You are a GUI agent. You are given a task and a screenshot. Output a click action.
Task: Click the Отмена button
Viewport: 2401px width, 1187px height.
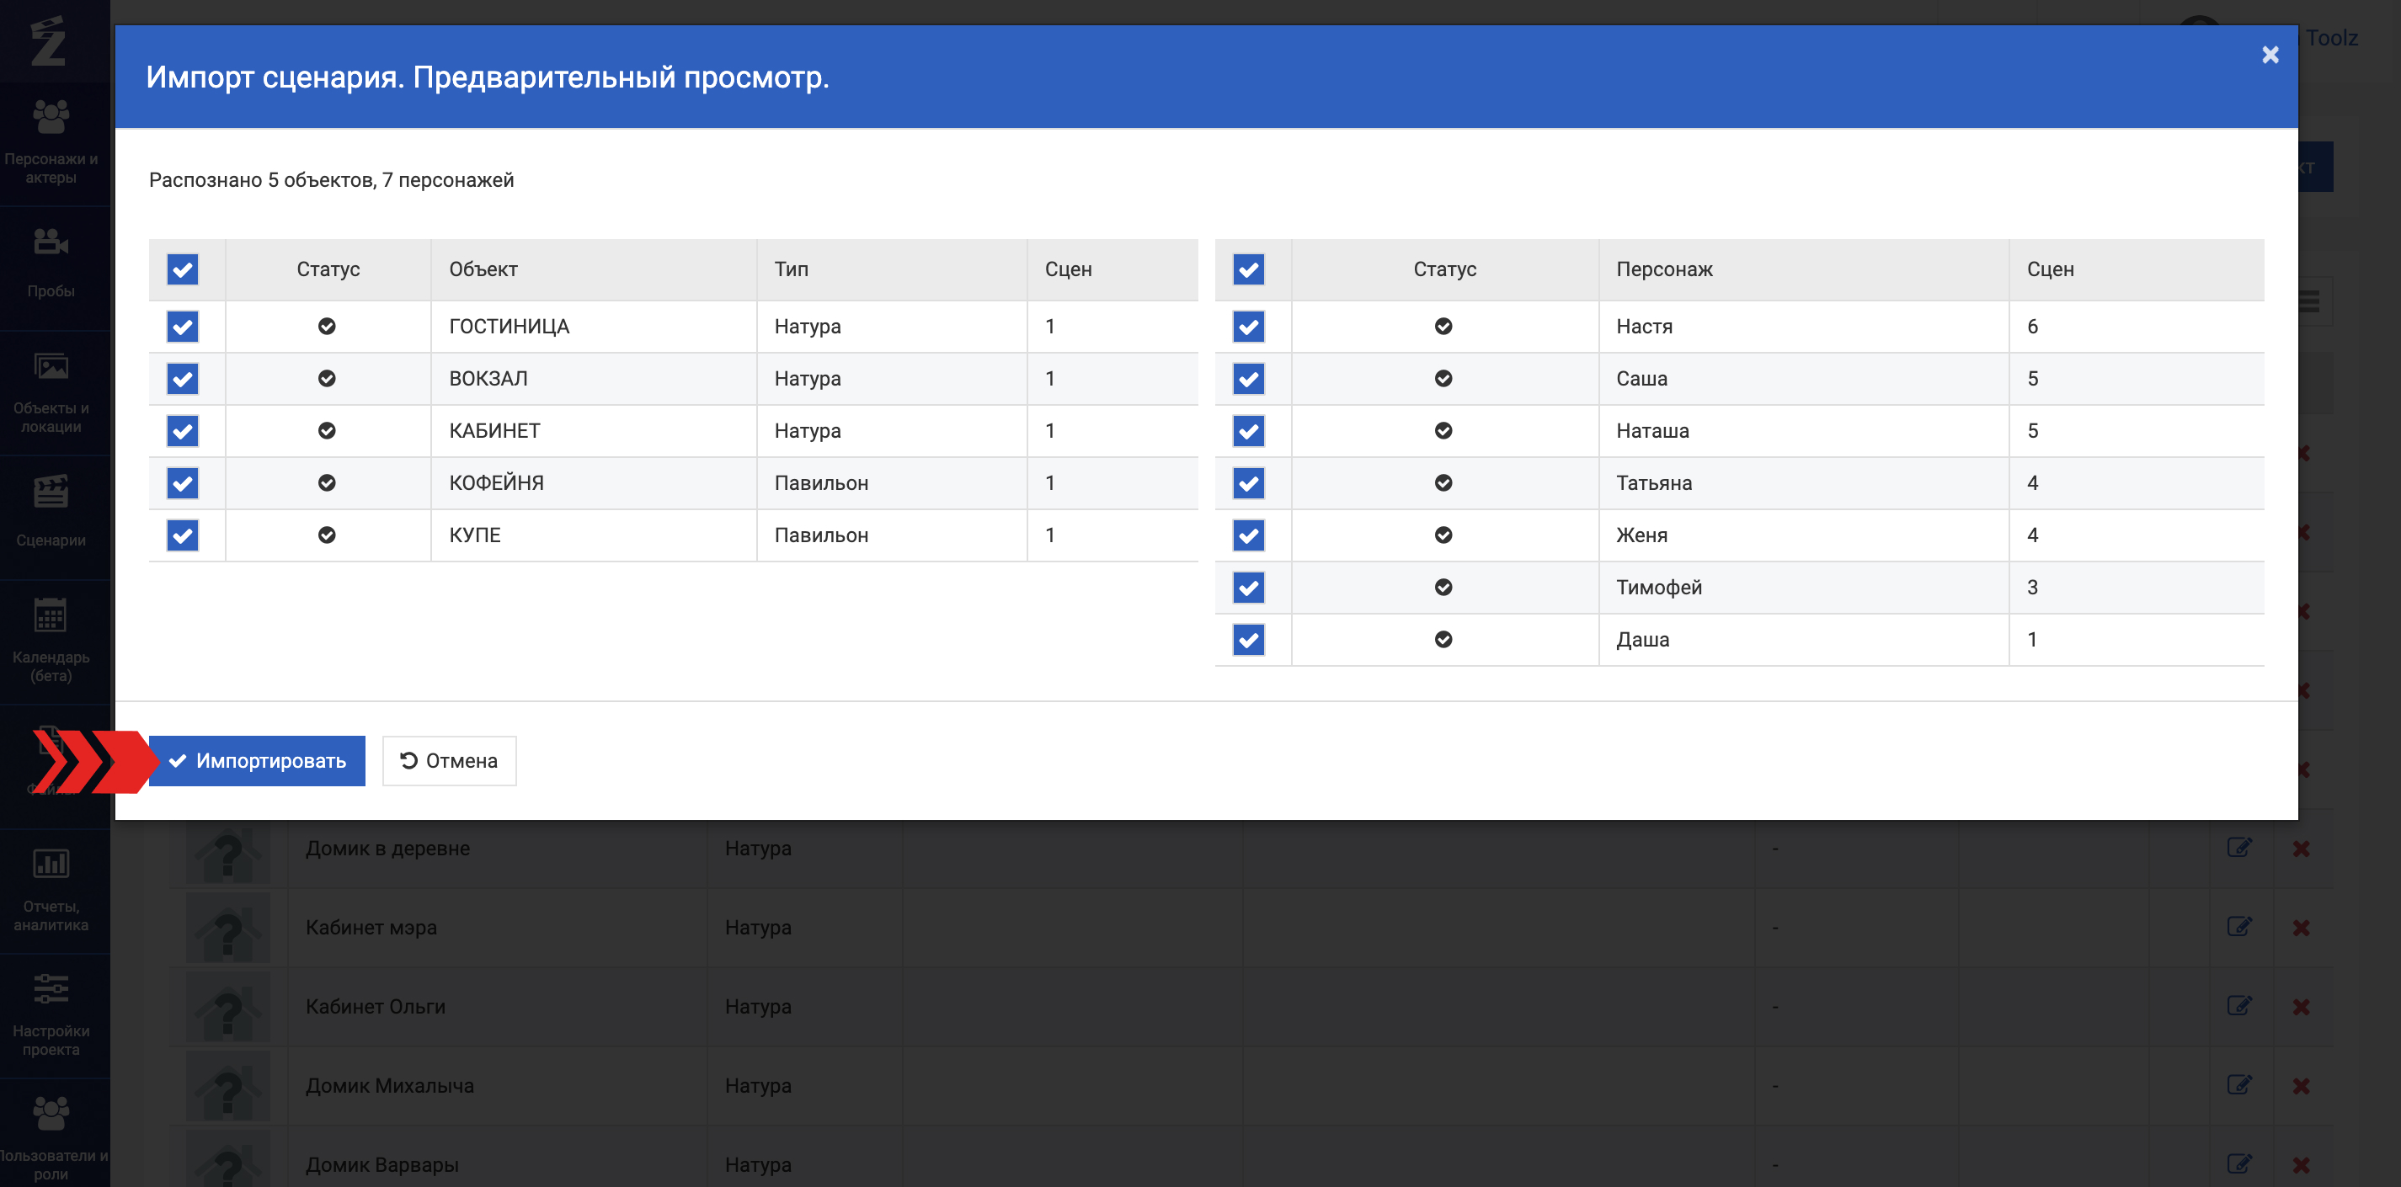pos(449,760)
